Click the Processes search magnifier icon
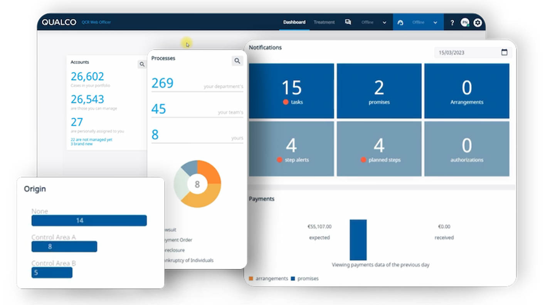Image resolution: width=555 pixels, height=305 pixels. coord(237,61)
